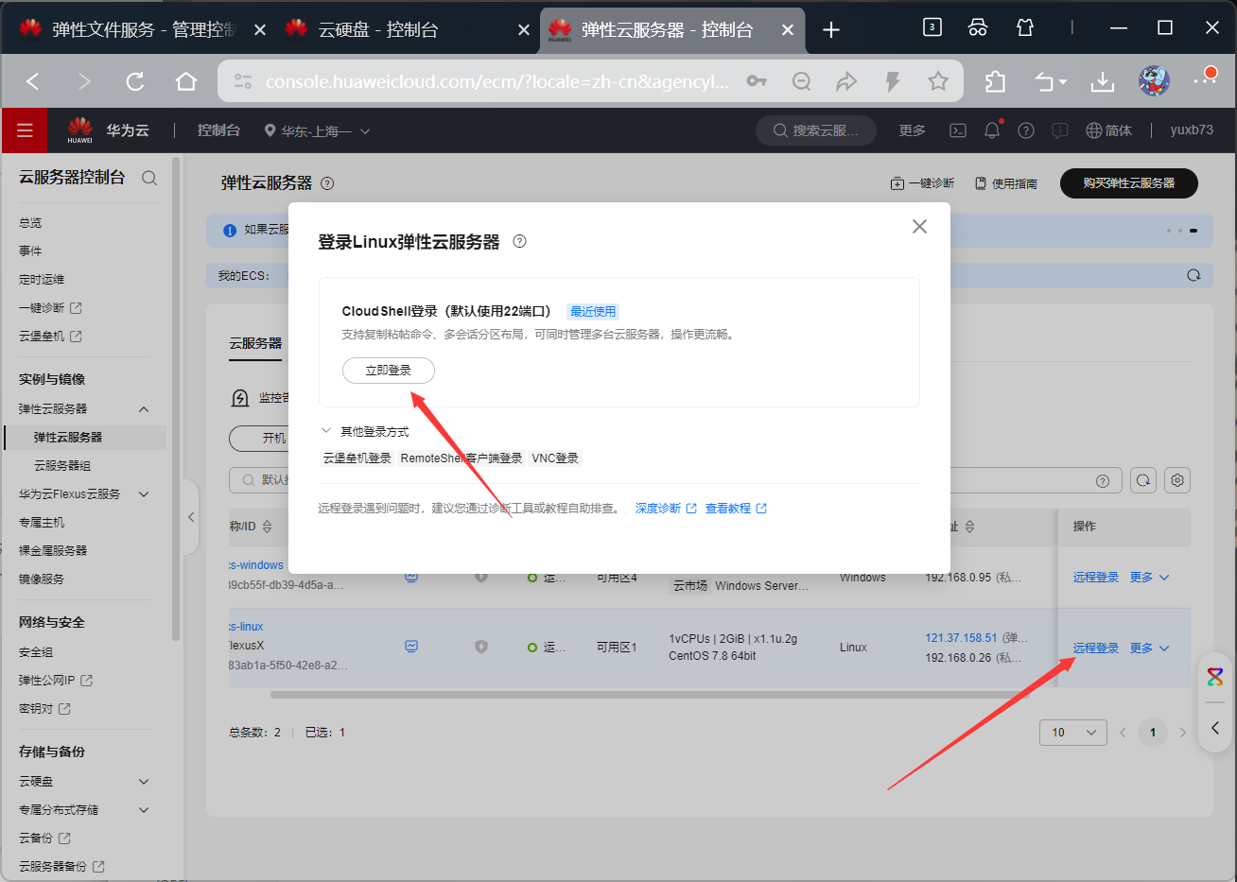The height and width of the screenshot is (882, 1237).
Task: Select page 1 in pagination
Action: (x=1152, y=733)
